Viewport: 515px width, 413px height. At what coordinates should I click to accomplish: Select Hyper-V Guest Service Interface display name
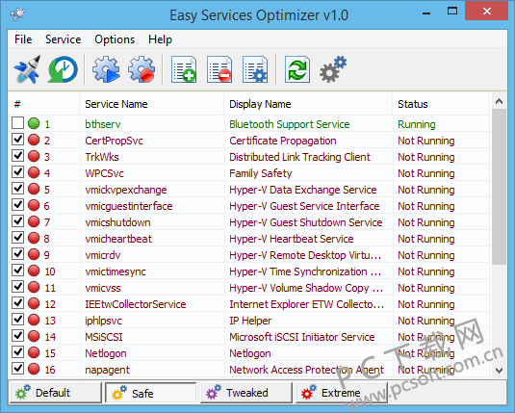click(304, 206)
